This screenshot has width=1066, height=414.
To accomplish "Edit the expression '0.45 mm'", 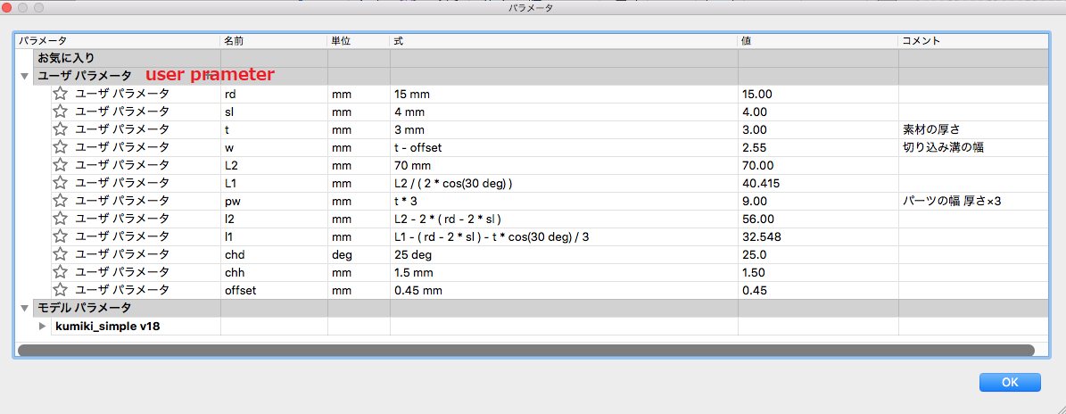I will click(x=565, y=290).
